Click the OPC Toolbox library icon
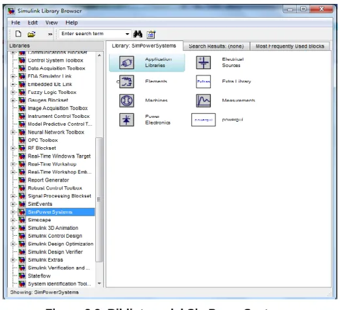 coord(22,140)
